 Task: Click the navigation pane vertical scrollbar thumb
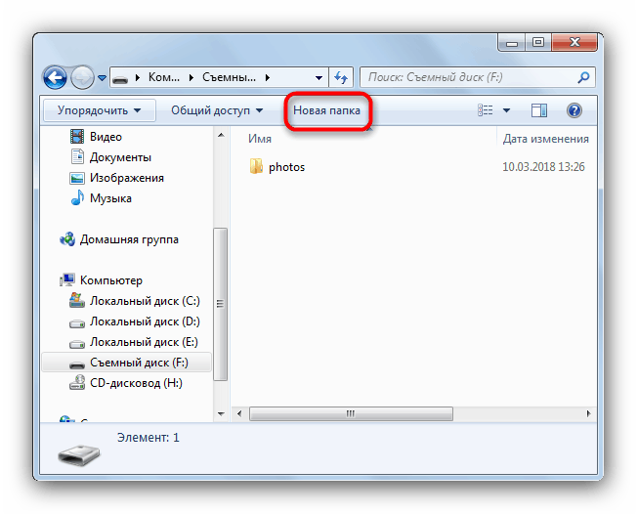pos(220,304)
